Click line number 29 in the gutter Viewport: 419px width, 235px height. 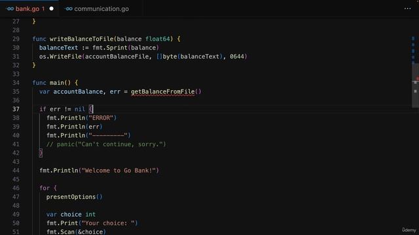[16, 39]
